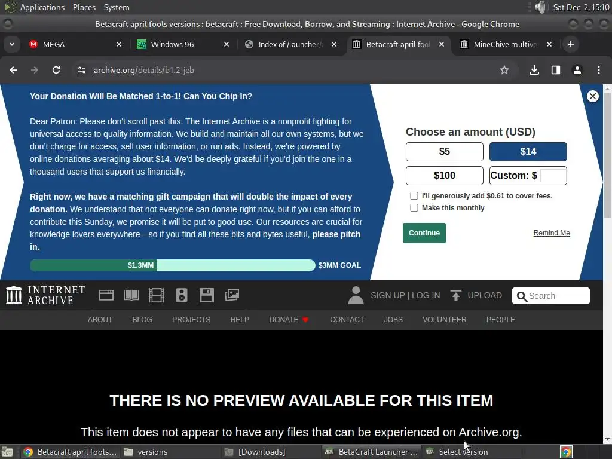Switch to BetaCraft Launcher taskbar window

tap(372, 452)
